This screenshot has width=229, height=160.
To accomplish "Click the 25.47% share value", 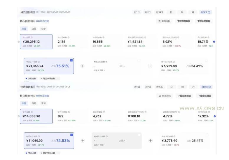I will [x=197, y=141].
